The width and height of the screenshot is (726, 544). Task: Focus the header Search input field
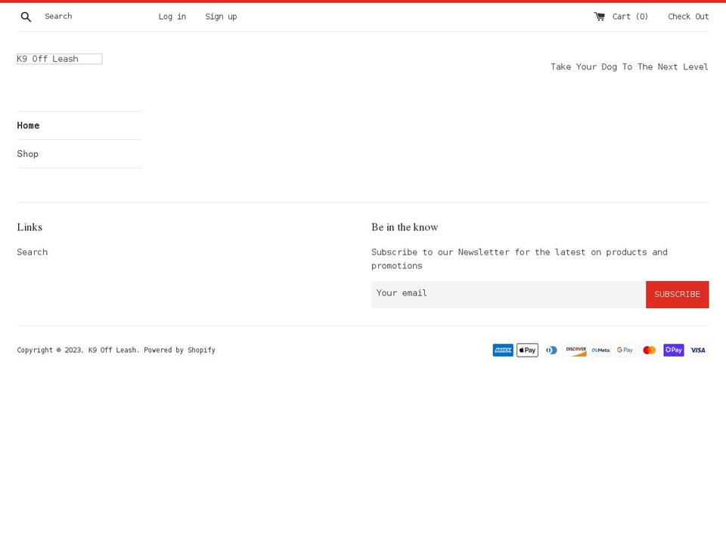pyautogui.click(x=92, y=17)
